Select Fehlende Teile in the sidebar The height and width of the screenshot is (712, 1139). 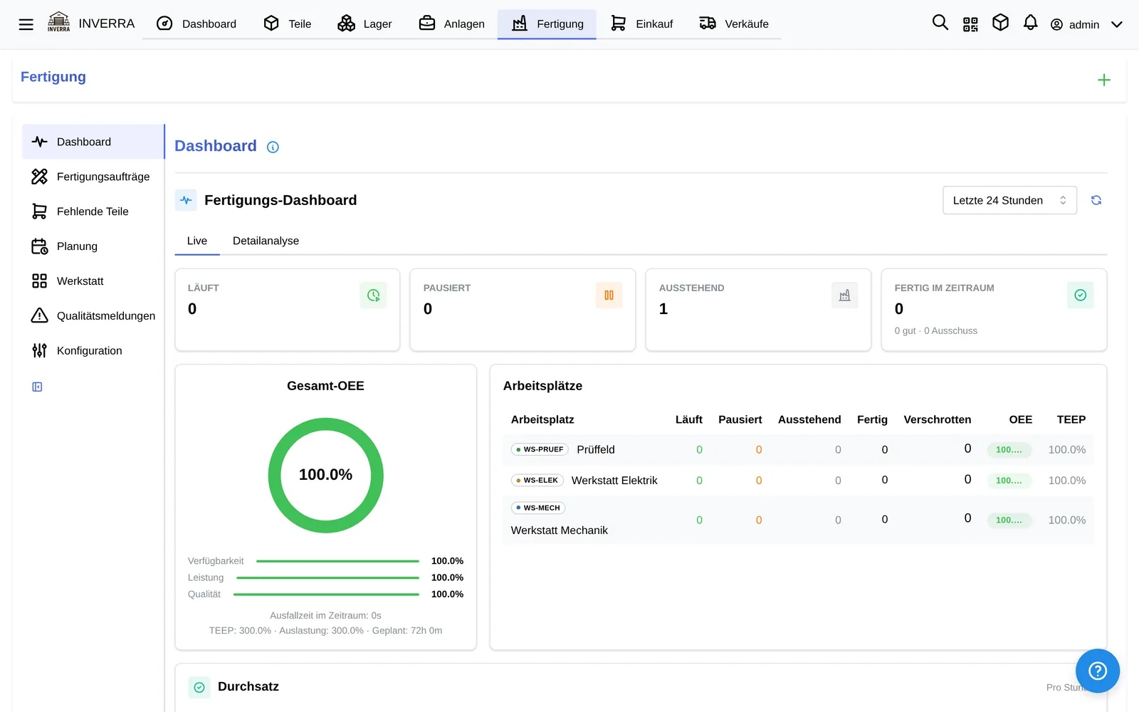(93, 211)
